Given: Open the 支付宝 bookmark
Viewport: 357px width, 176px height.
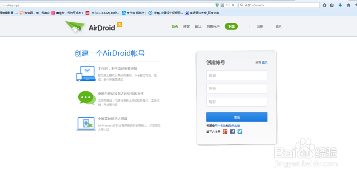Looking at the screenshot, I should pyautogui.click(x=134, y=13).
